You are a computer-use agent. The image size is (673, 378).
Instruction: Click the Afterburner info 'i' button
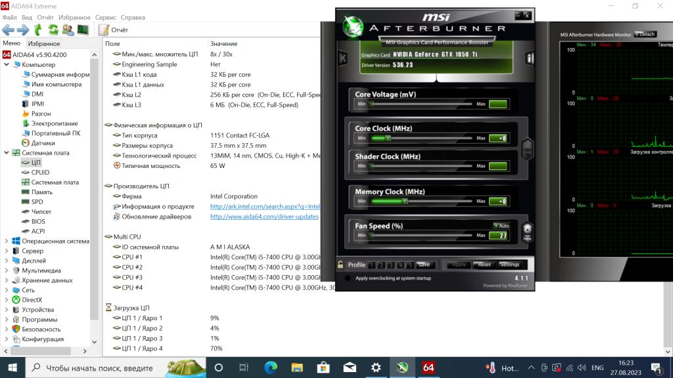coord(528,58)
